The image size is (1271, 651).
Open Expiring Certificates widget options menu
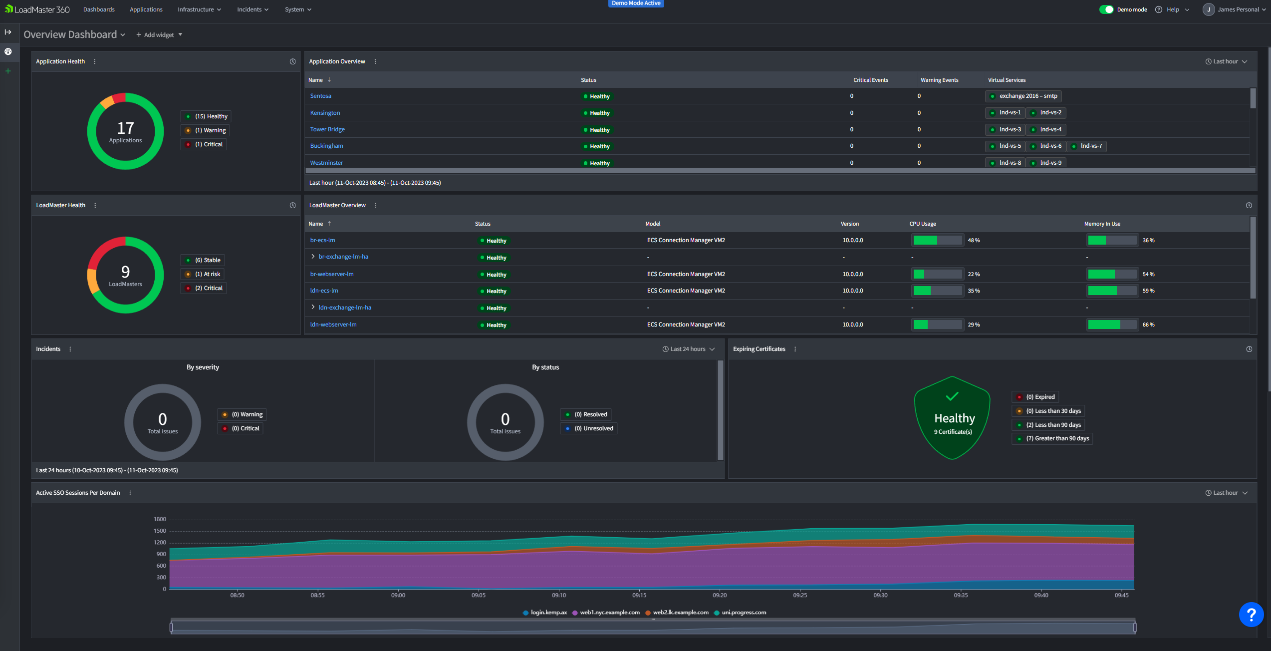pos(795,349)
